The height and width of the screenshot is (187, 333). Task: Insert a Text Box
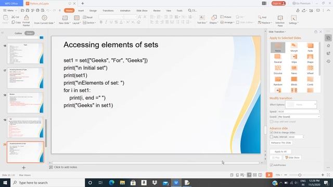pyautogui.click(x=202, y=20)
